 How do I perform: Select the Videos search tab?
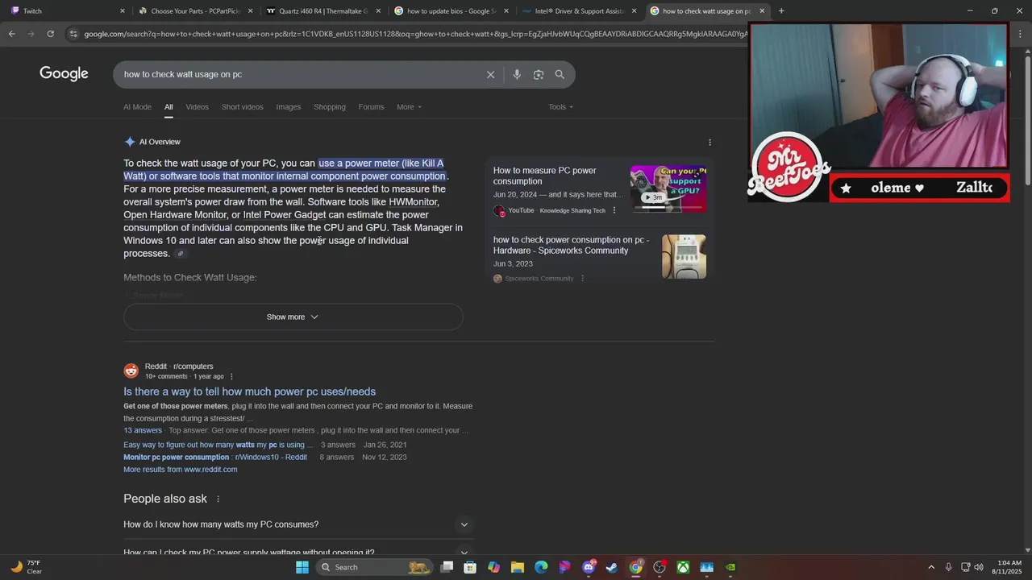[197, 107]
